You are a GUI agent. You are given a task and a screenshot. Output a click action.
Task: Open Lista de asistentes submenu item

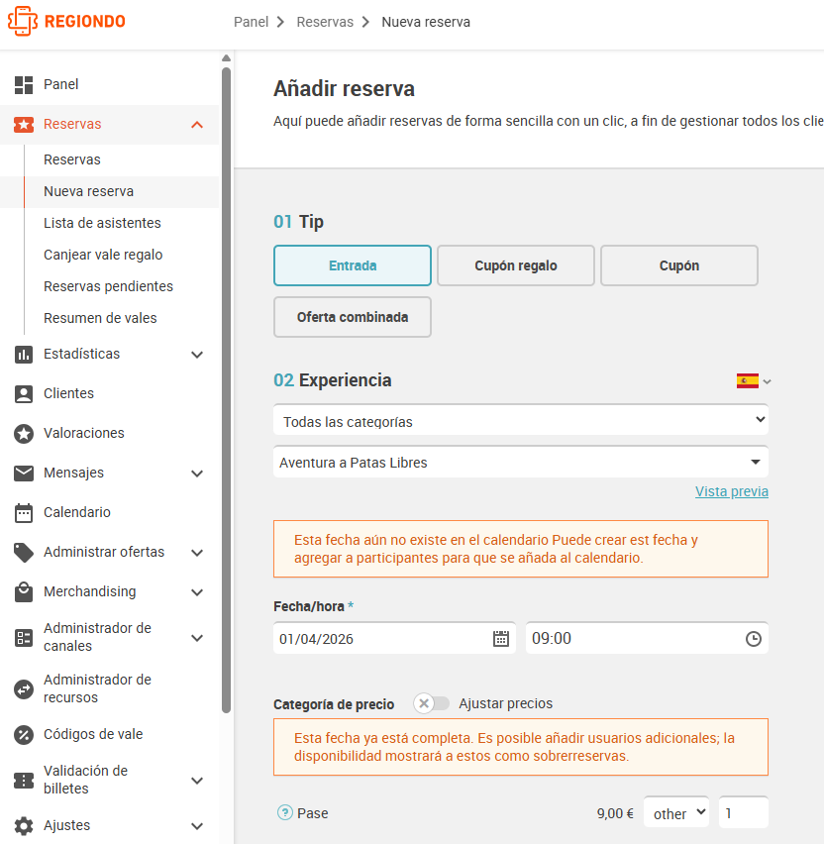point(102,223)
